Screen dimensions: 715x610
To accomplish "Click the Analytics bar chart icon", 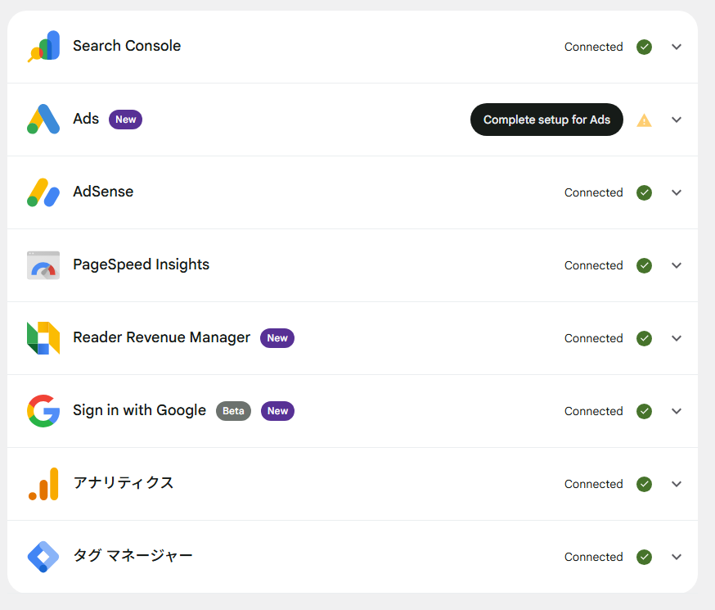I will pyautogui.click(x=43, y=484).
